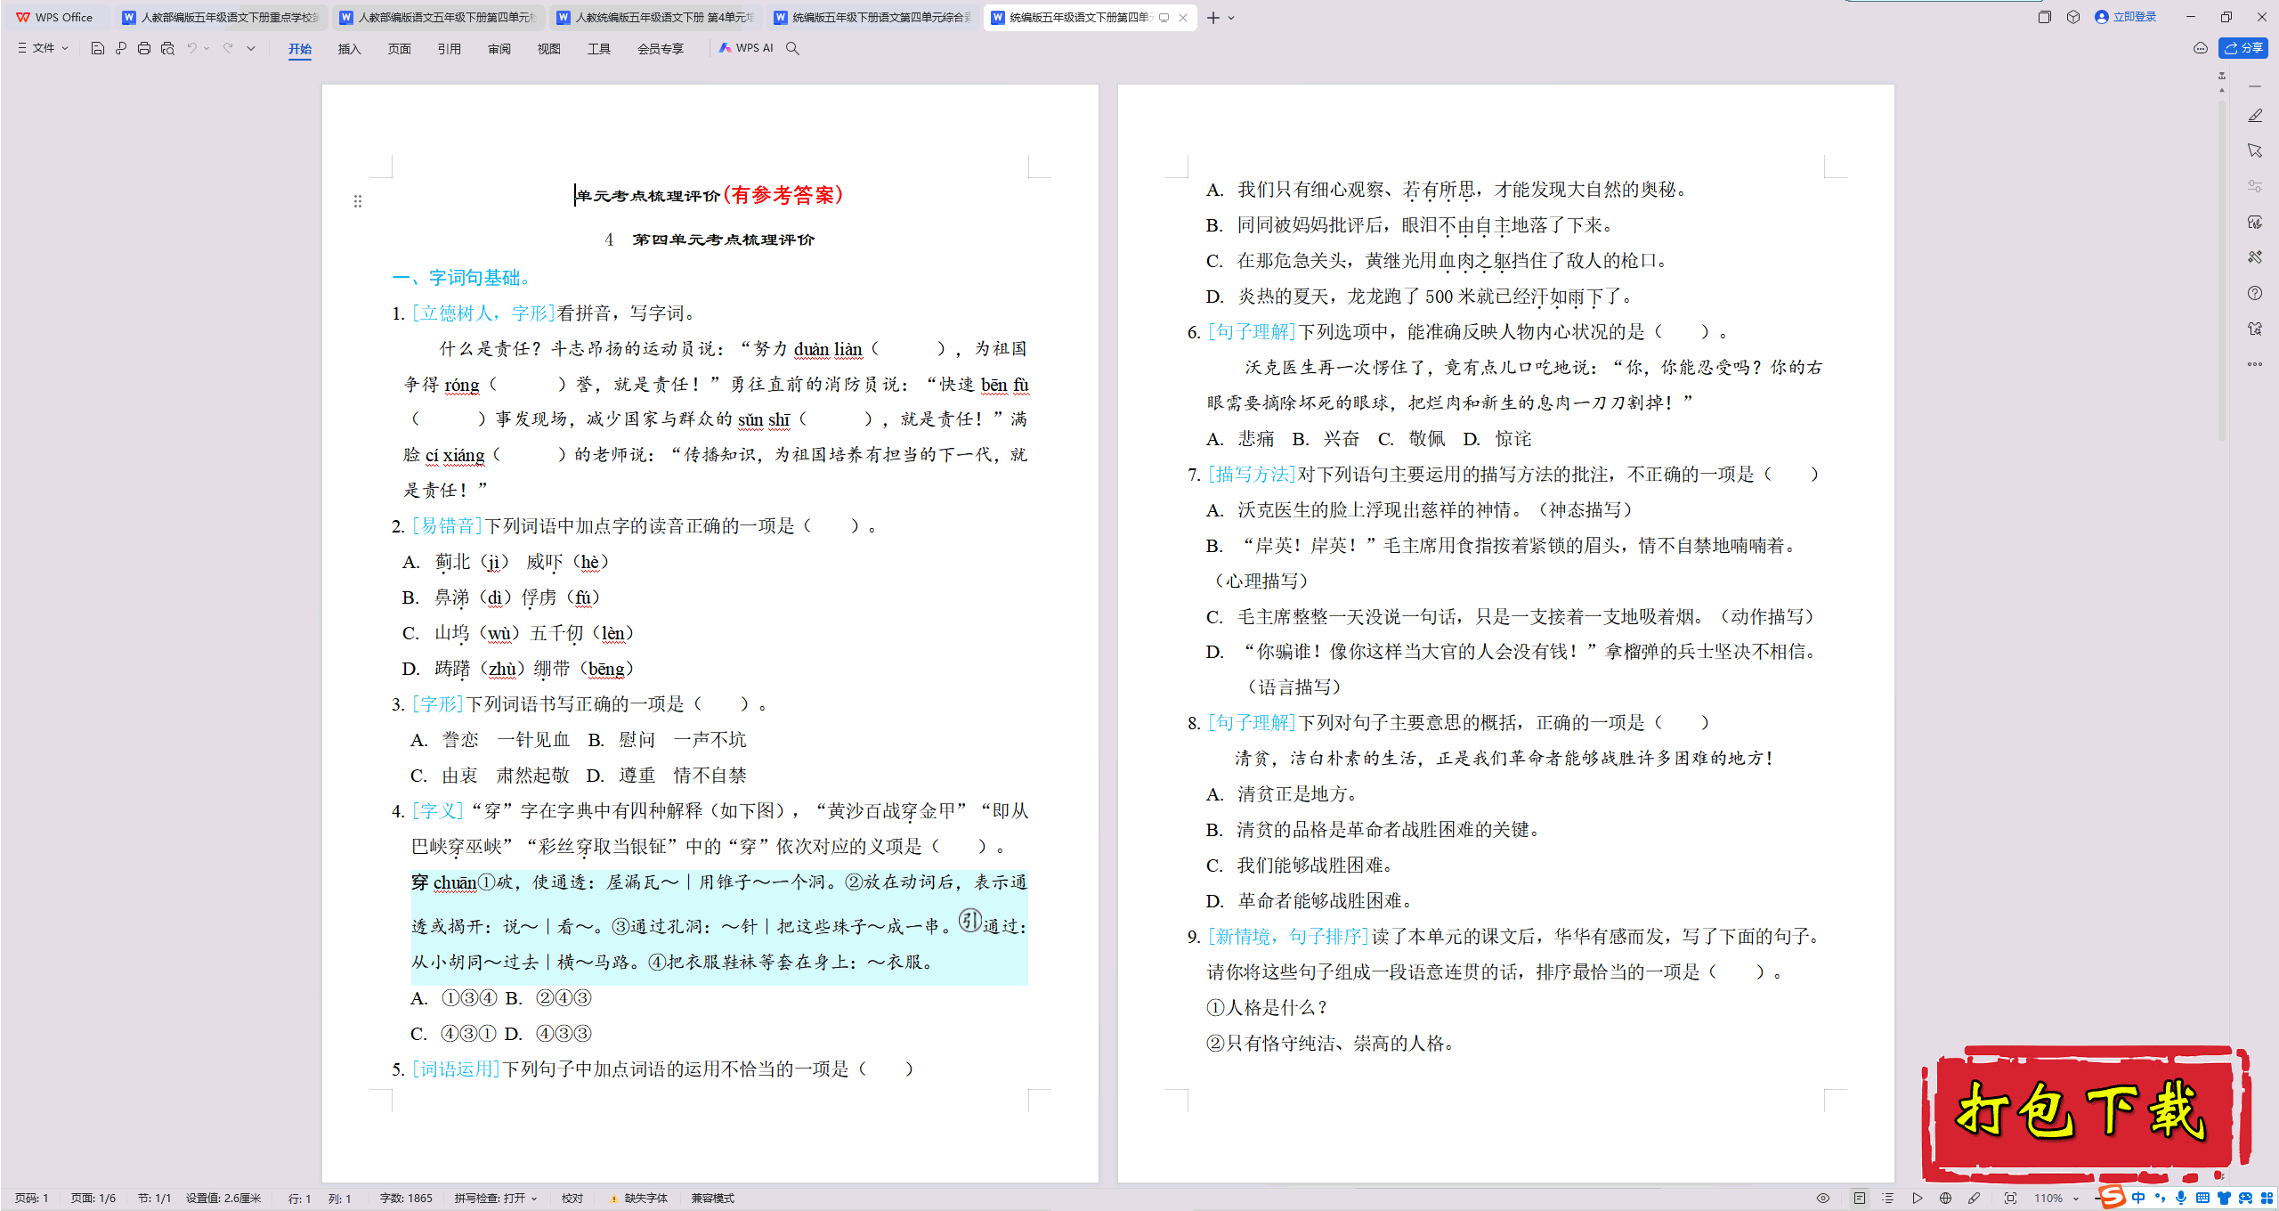Switch to WPS Office home tab

point(56,17)
